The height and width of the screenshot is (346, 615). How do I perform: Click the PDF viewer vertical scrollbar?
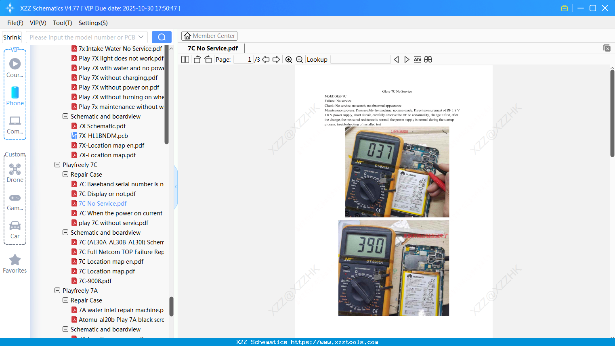612,113
